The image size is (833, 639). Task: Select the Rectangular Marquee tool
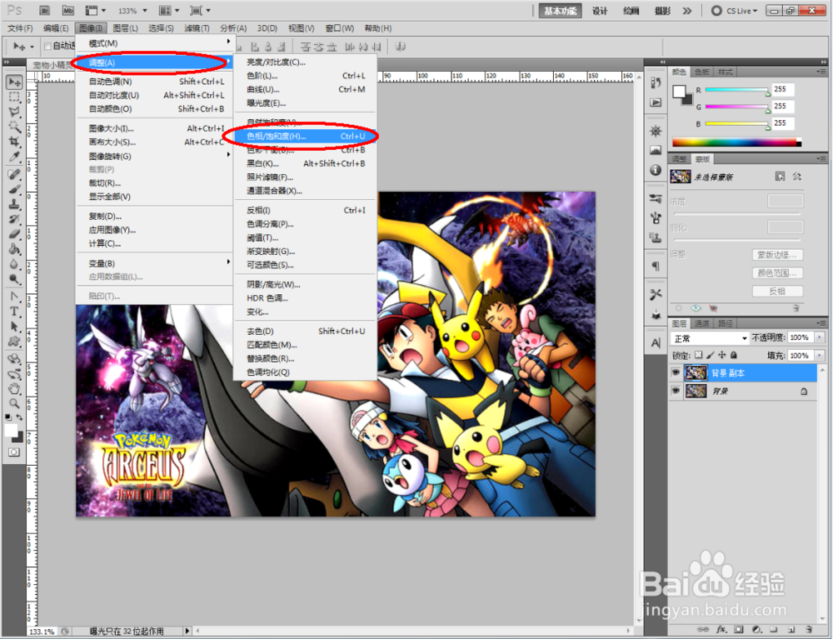pyautogui.click(x=14, y=97)
